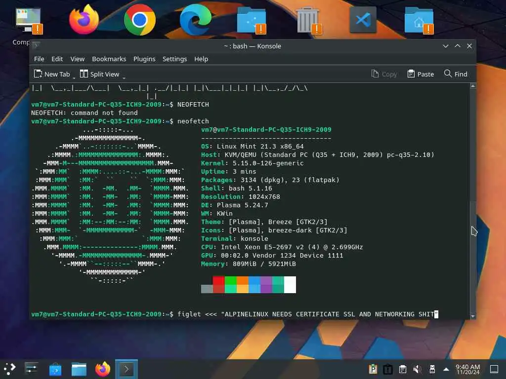Click the 'OS: Linux Mint 21.3' line
Image resolution: width=506 pixels, height=379 pixels.
pos(253,146)
